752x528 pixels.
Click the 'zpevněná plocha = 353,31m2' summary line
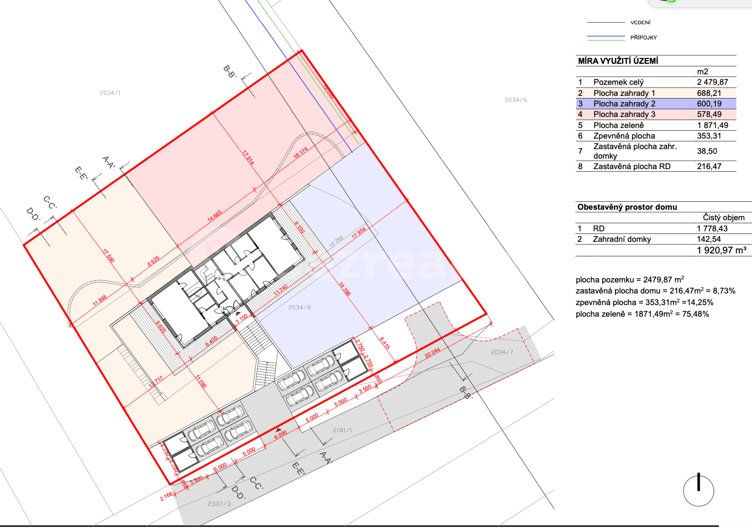tap(644, 302)
